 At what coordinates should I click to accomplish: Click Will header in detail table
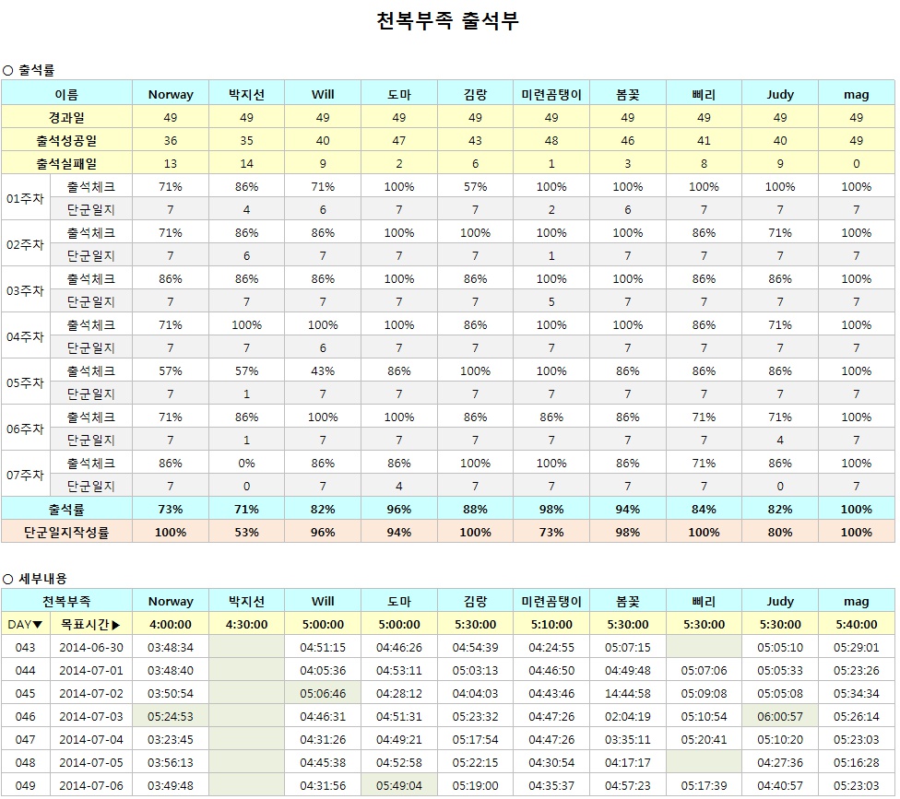point(323,601)
